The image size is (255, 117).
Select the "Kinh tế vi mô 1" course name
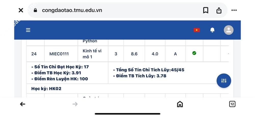(92, 54)
